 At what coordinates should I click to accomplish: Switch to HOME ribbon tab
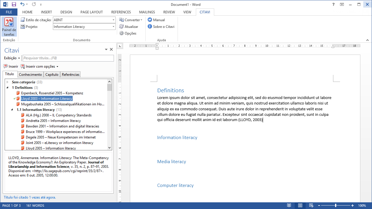click(28, 12)
